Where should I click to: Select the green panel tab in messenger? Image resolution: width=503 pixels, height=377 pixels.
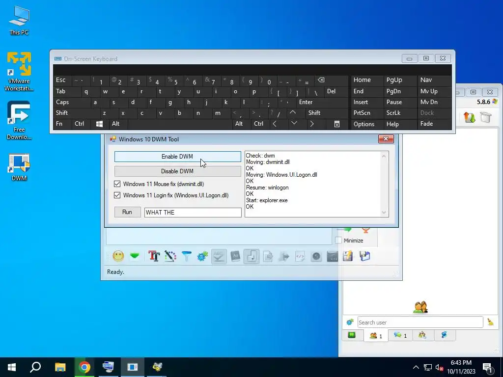coord(352,335)
